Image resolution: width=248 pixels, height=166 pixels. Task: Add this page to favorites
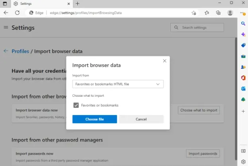pos(194,13)
